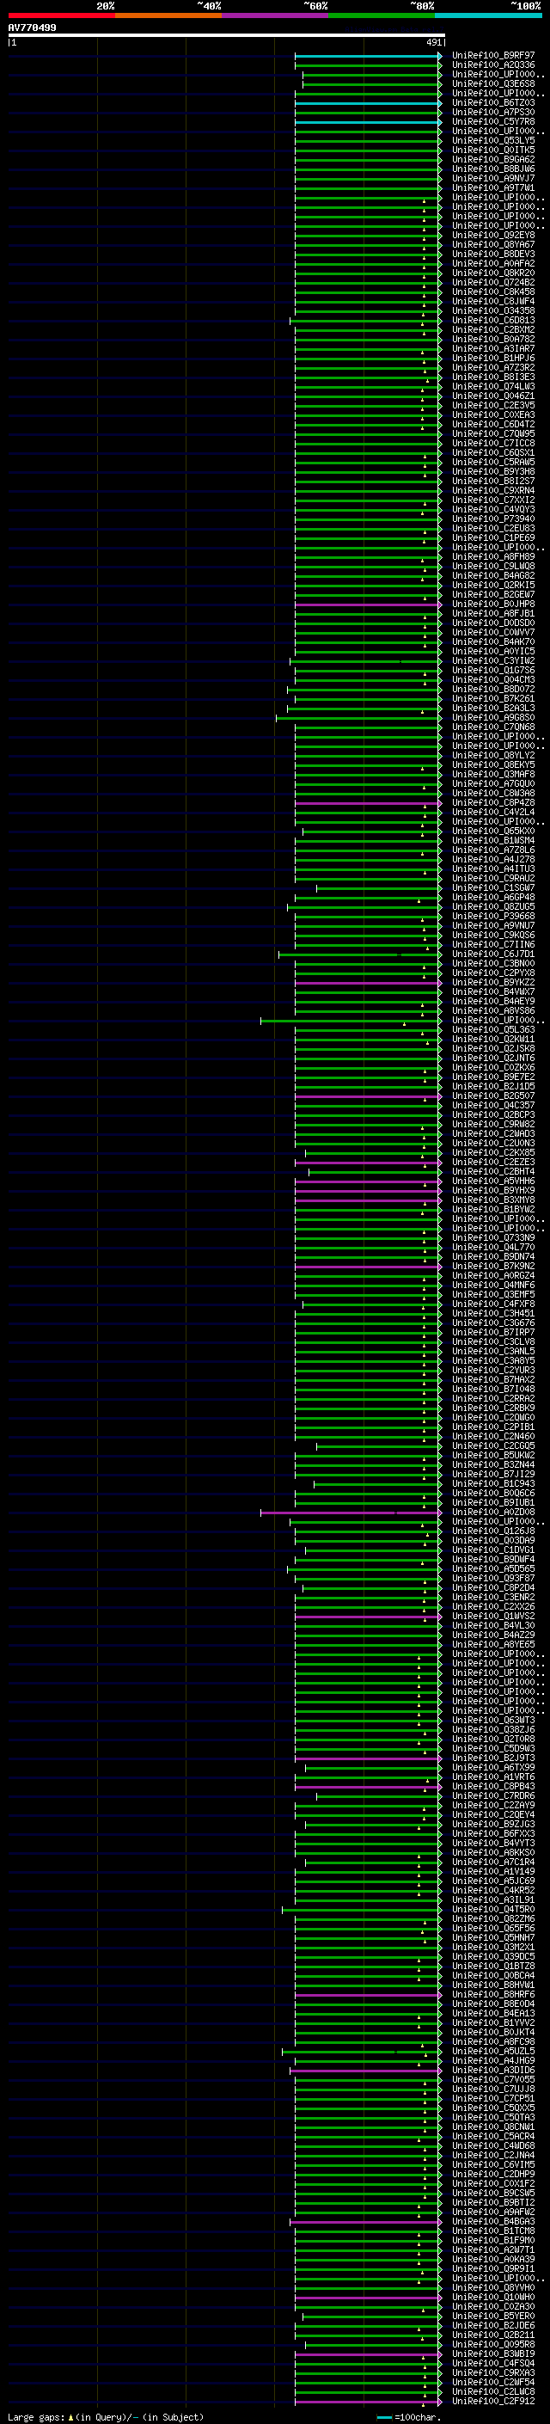Select the UniRef100_A9NVJ7 label

(492, 179)
